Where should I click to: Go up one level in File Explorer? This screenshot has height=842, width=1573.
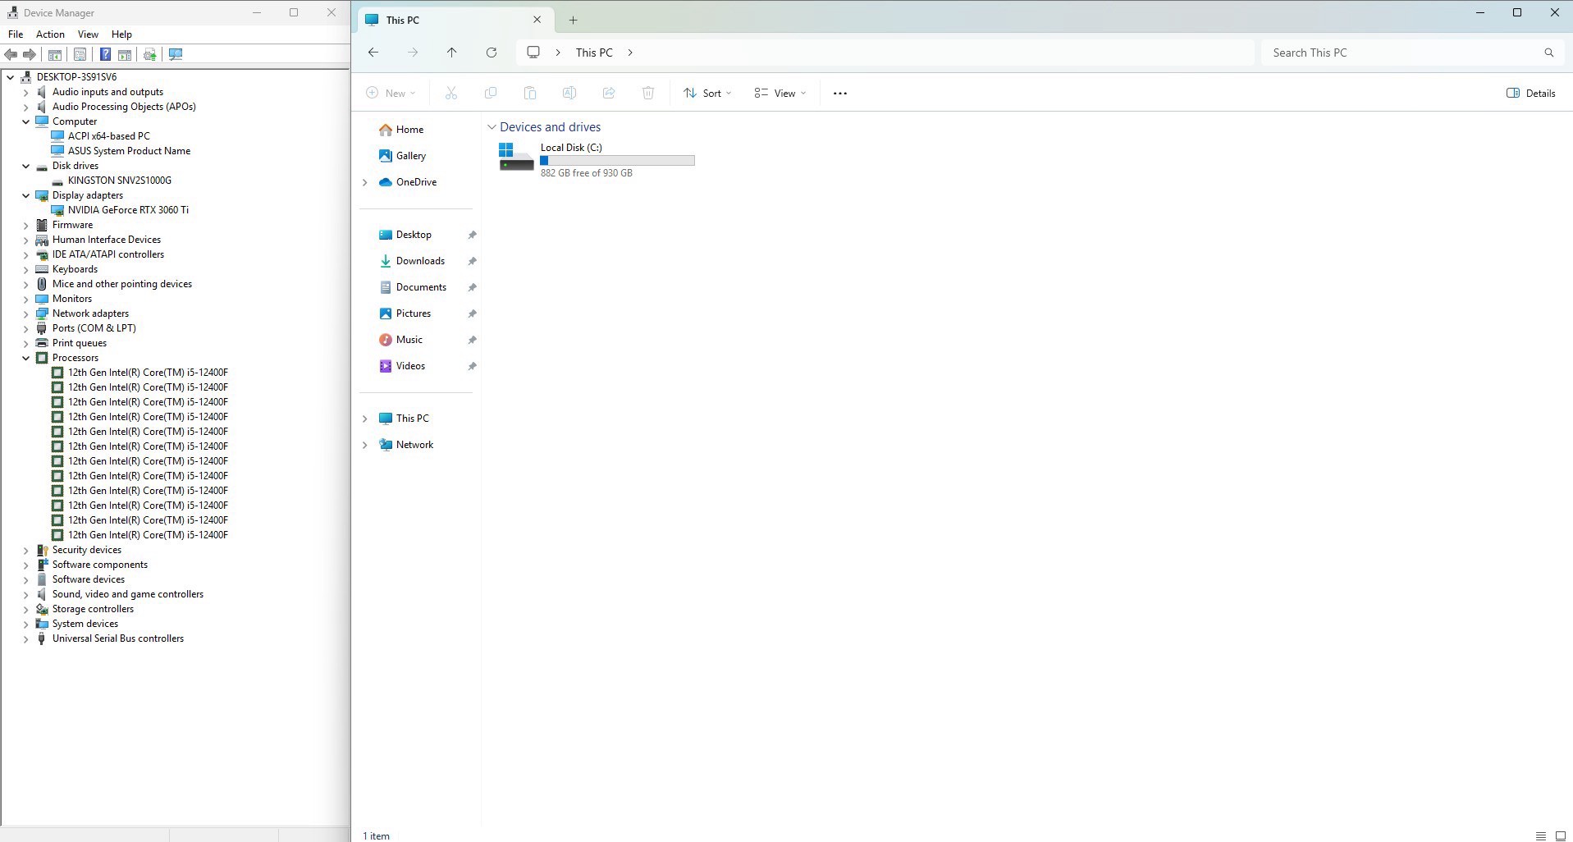click(452, 53)
